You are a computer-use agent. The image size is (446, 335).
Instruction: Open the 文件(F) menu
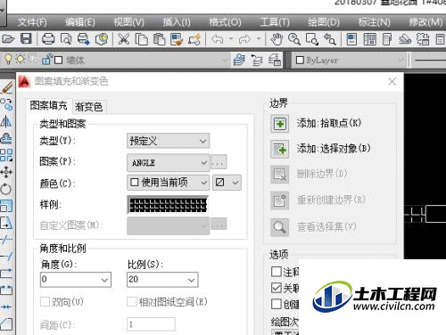coord(31,22)
